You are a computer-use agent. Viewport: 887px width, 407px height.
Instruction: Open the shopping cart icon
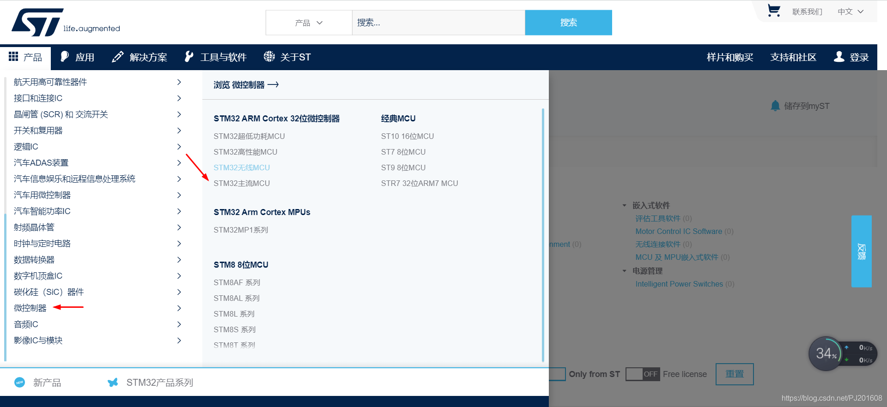[774, 10]
